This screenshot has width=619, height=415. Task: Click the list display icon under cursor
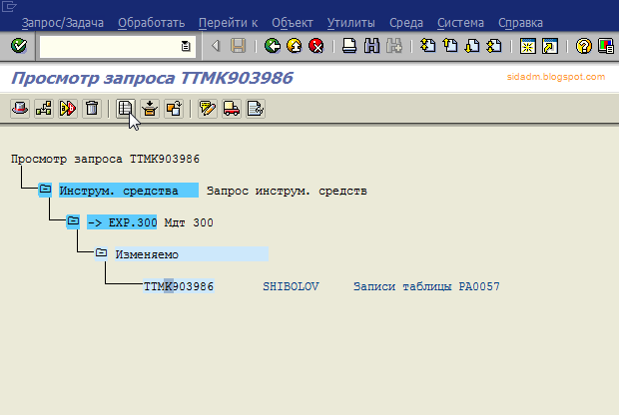tap(126, 108)
